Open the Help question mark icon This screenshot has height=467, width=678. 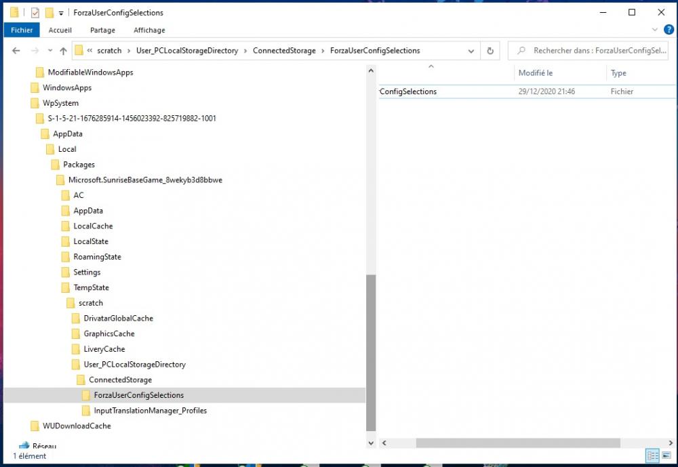click(669, 29)
